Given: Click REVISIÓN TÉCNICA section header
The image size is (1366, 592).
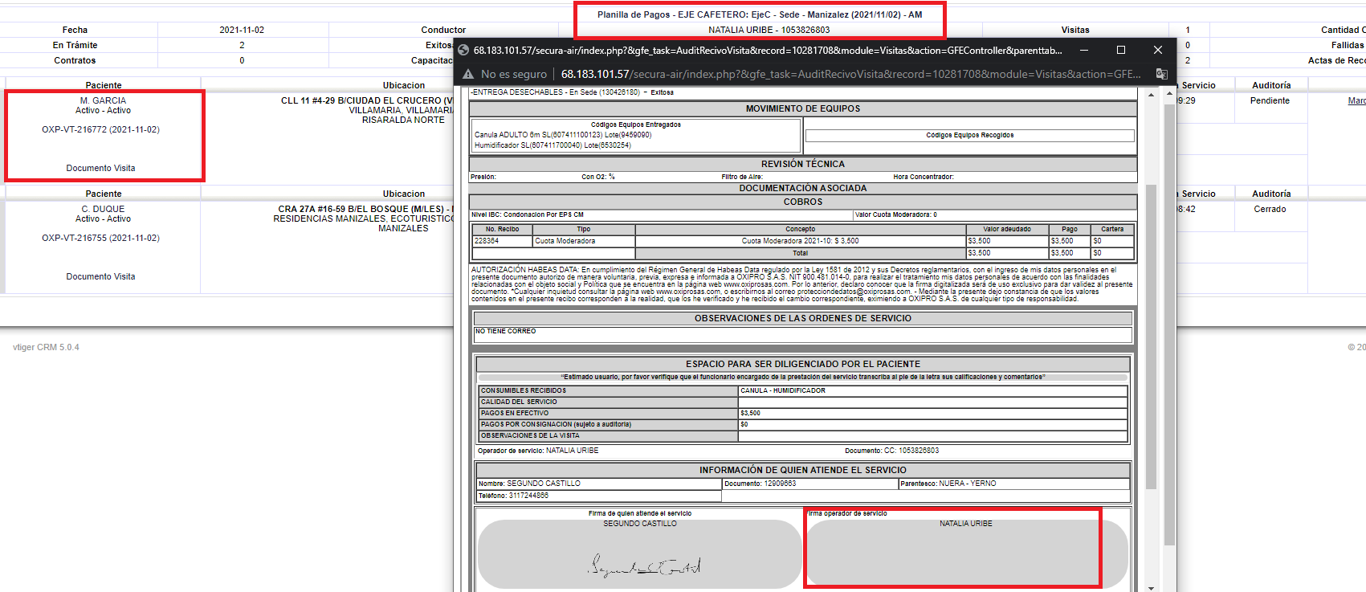Looking at the screenshot, I should coord(803,164).
